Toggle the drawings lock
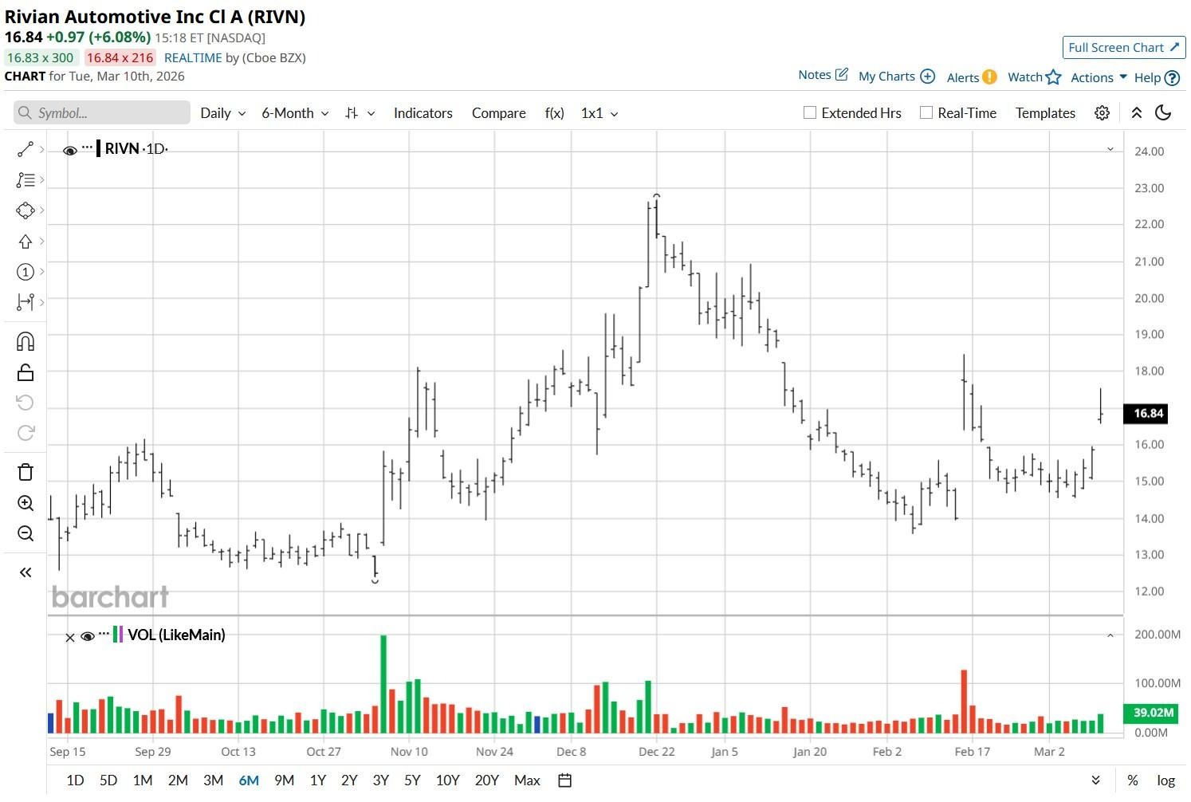 point(25,372)
